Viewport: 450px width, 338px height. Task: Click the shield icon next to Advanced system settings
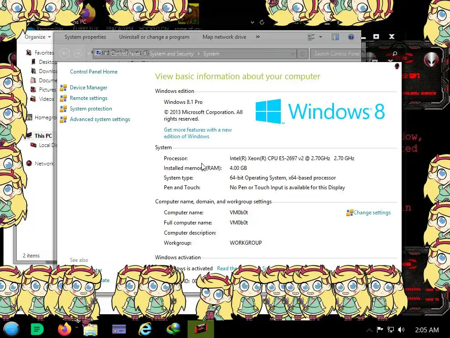pyautogui.click(x=63, y=119)
